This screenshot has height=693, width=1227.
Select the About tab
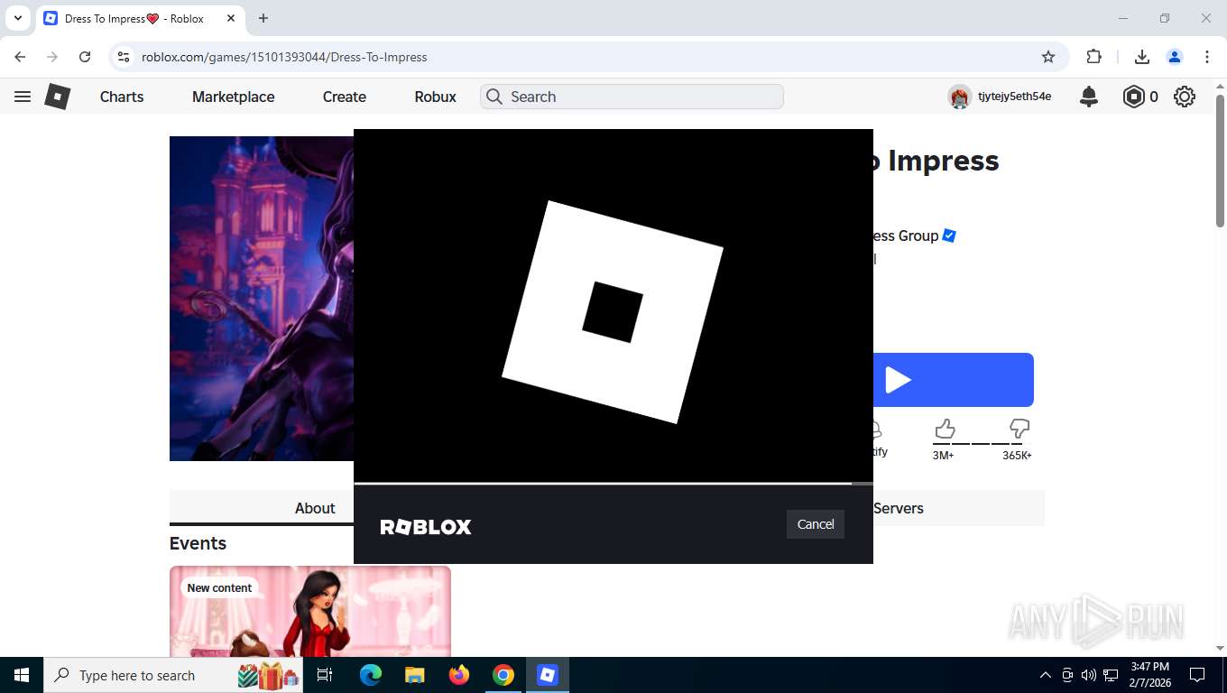(x=315, y=508)
